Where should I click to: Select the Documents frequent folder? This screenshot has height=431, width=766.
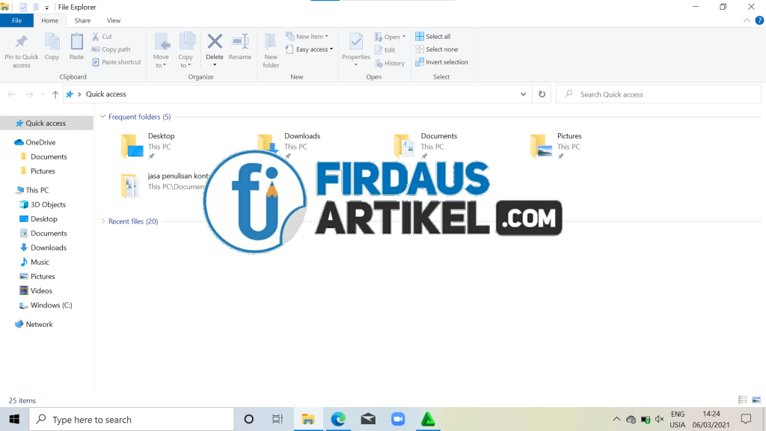coord(425,146)
